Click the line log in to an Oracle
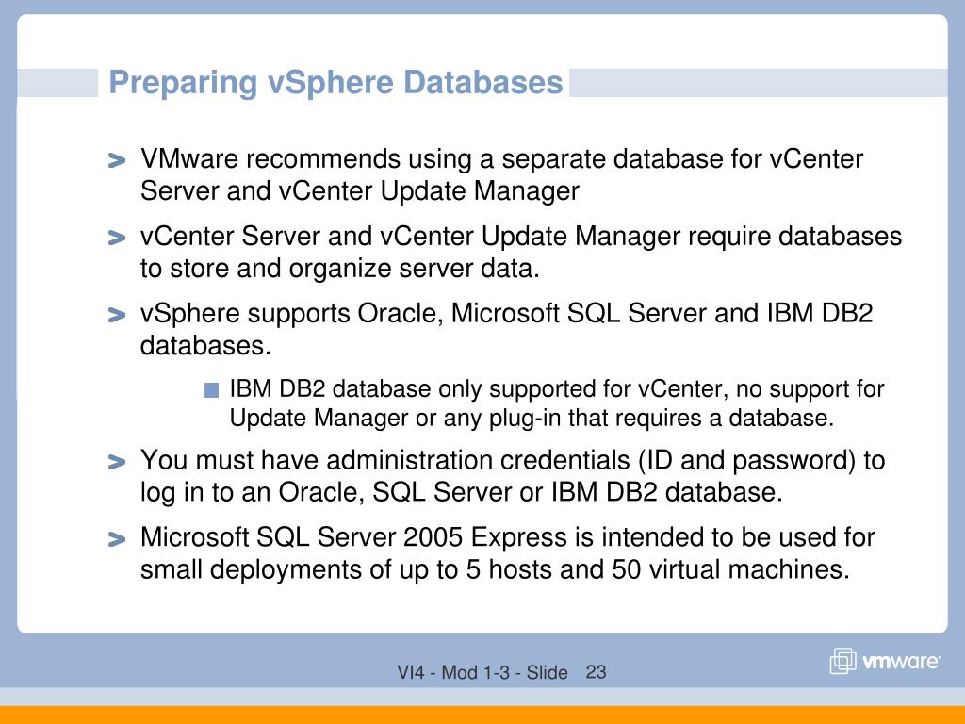 pos(462,492)
